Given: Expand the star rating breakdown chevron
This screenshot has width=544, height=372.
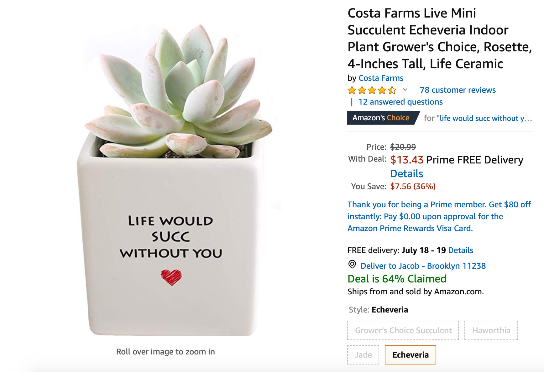Looking at the screenshot, I should tap(405, 90).
